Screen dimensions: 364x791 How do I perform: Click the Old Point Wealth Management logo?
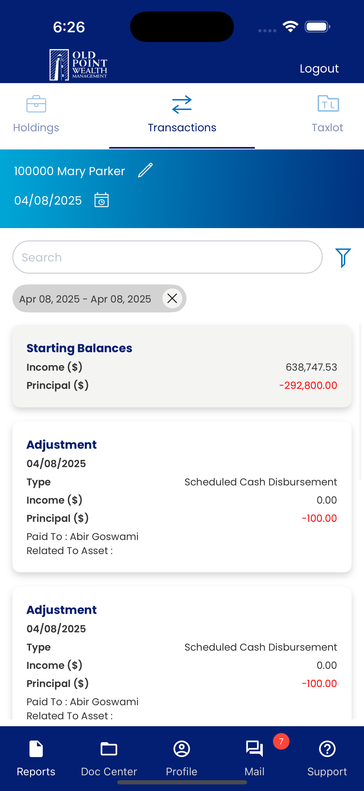click(x=78, y=65)
